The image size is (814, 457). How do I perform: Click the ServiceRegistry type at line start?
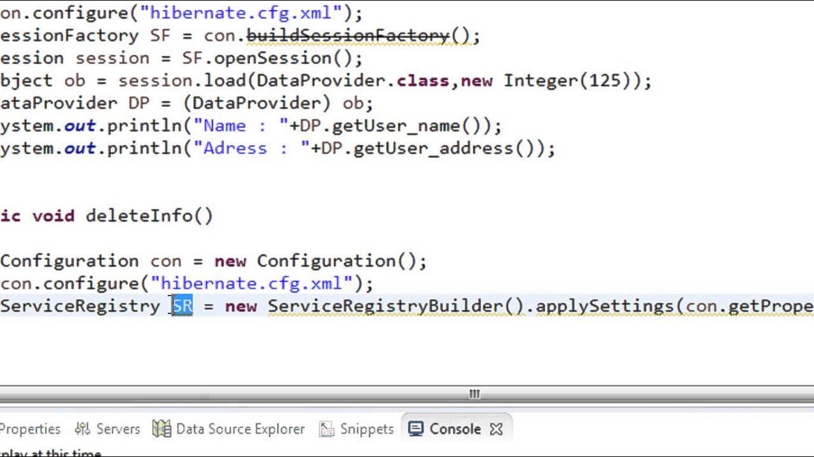click(x=80, y=306)
